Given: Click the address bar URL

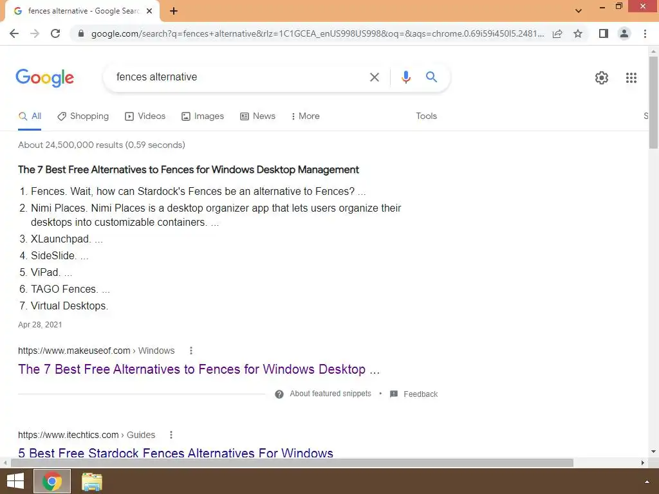Looking at the screenshot, I should [317, 33].
